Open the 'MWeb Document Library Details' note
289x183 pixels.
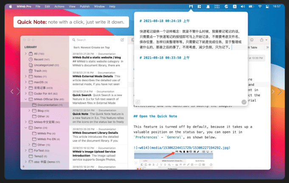tap(98, 135)
